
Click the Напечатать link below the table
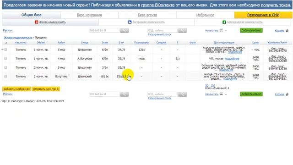pos(212,94)
